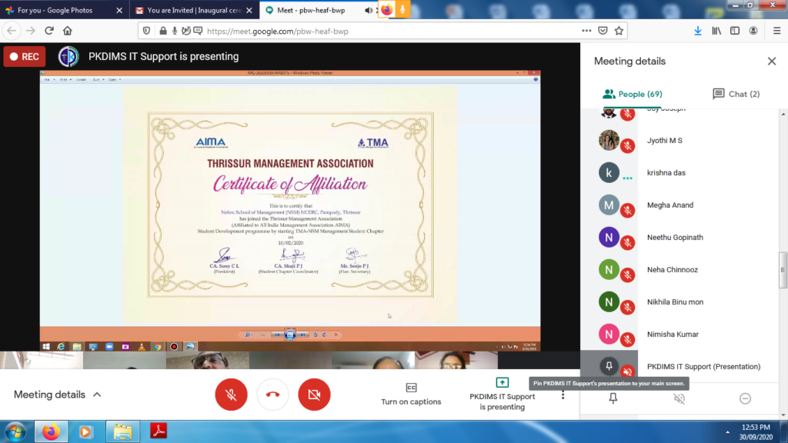Open the three-dot more options menu in Meet
This screenshot has height=443, width=788.
tap(563, 395)
